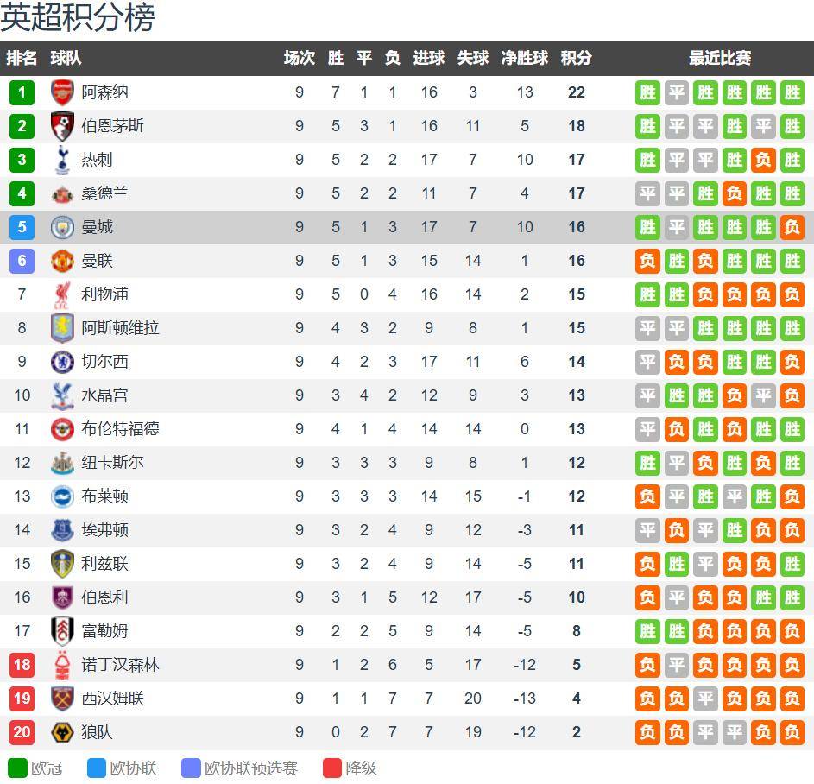This screenshot has width=814, height=784.
Task: Click the rank 5 blue position badge
Action: point(22,227)
